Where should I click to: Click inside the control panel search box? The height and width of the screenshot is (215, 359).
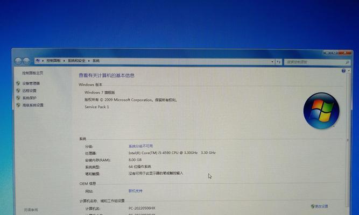pyautogui.click(x=312, y=62)
